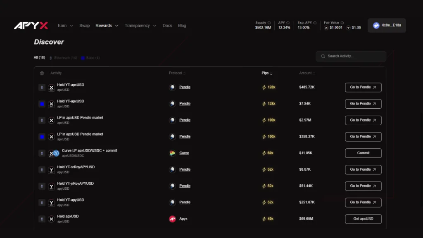The height and width of the screenshot is (238, 423).
Task: Click Go to Pendle for the $485.72K row
Action: click(363, 88)
